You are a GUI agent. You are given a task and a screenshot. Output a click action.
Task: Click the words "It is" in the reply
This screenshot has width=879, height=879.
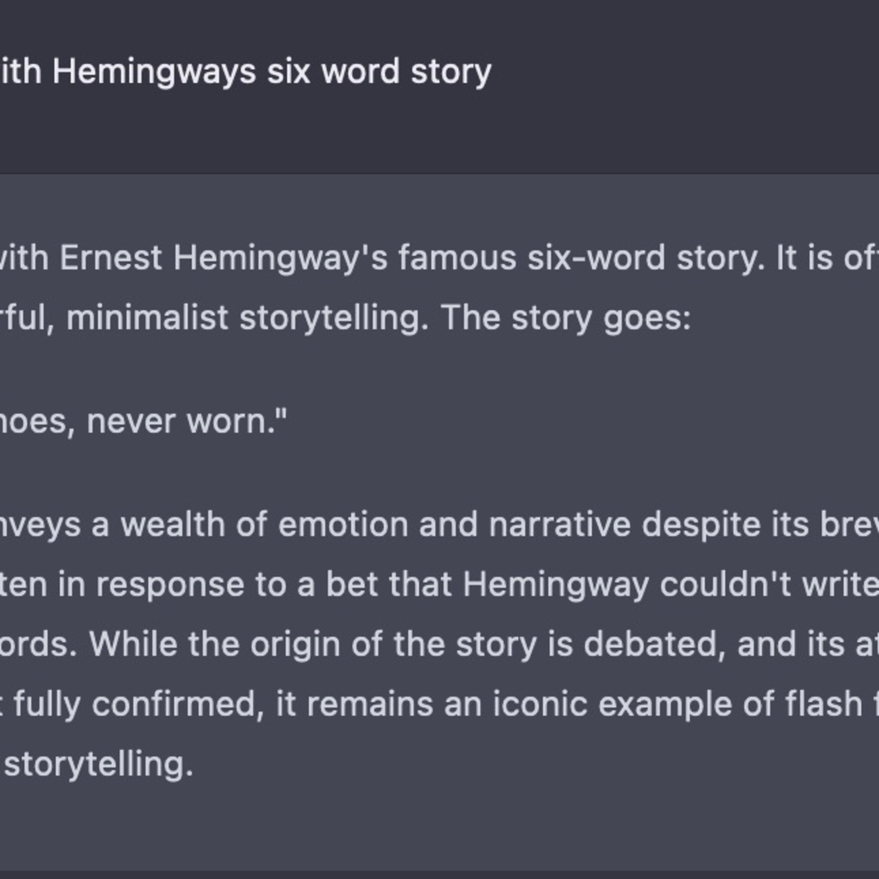tap(804, 258)
